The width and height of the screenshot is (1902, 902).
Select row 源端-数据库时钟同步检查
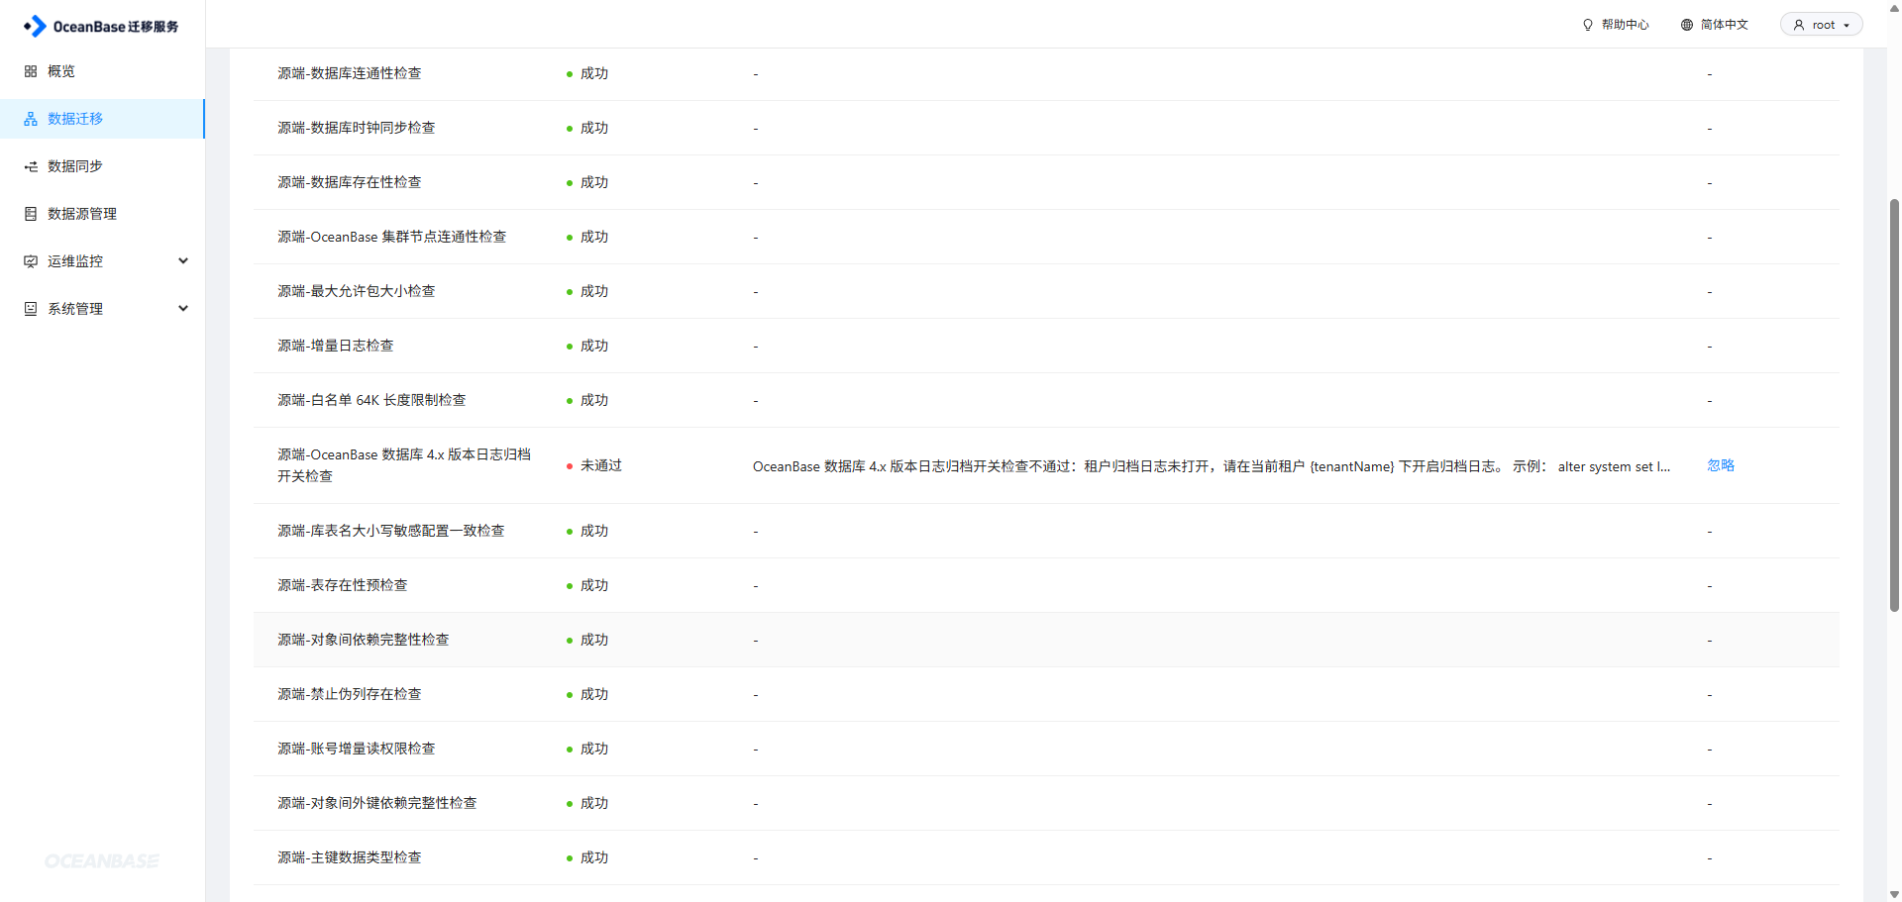tap(1046, 128)
